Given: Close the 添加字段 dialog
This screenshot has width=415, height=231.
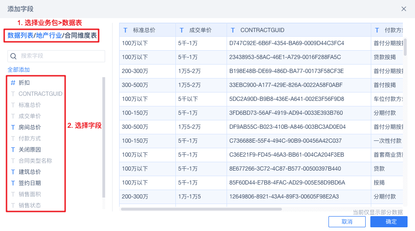Looking at the screenshot, I should (404, 9).
